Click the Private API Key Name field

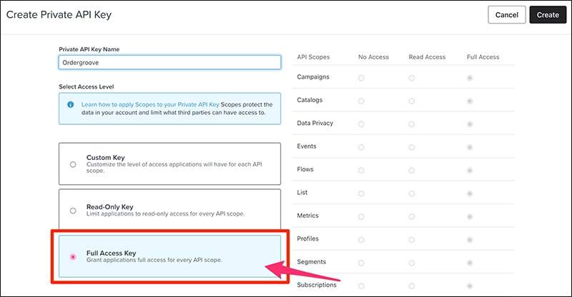[x=169, y=62]
